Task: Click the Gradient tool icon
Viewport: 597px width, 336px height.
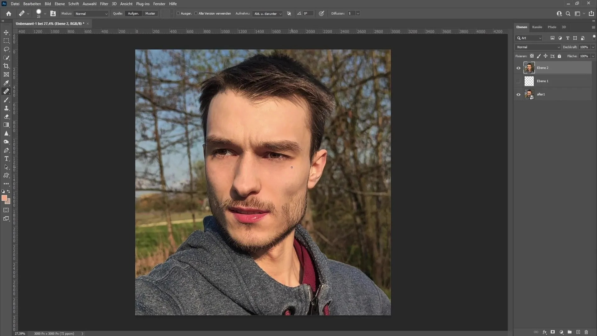Action: click(x=6, y=125)
